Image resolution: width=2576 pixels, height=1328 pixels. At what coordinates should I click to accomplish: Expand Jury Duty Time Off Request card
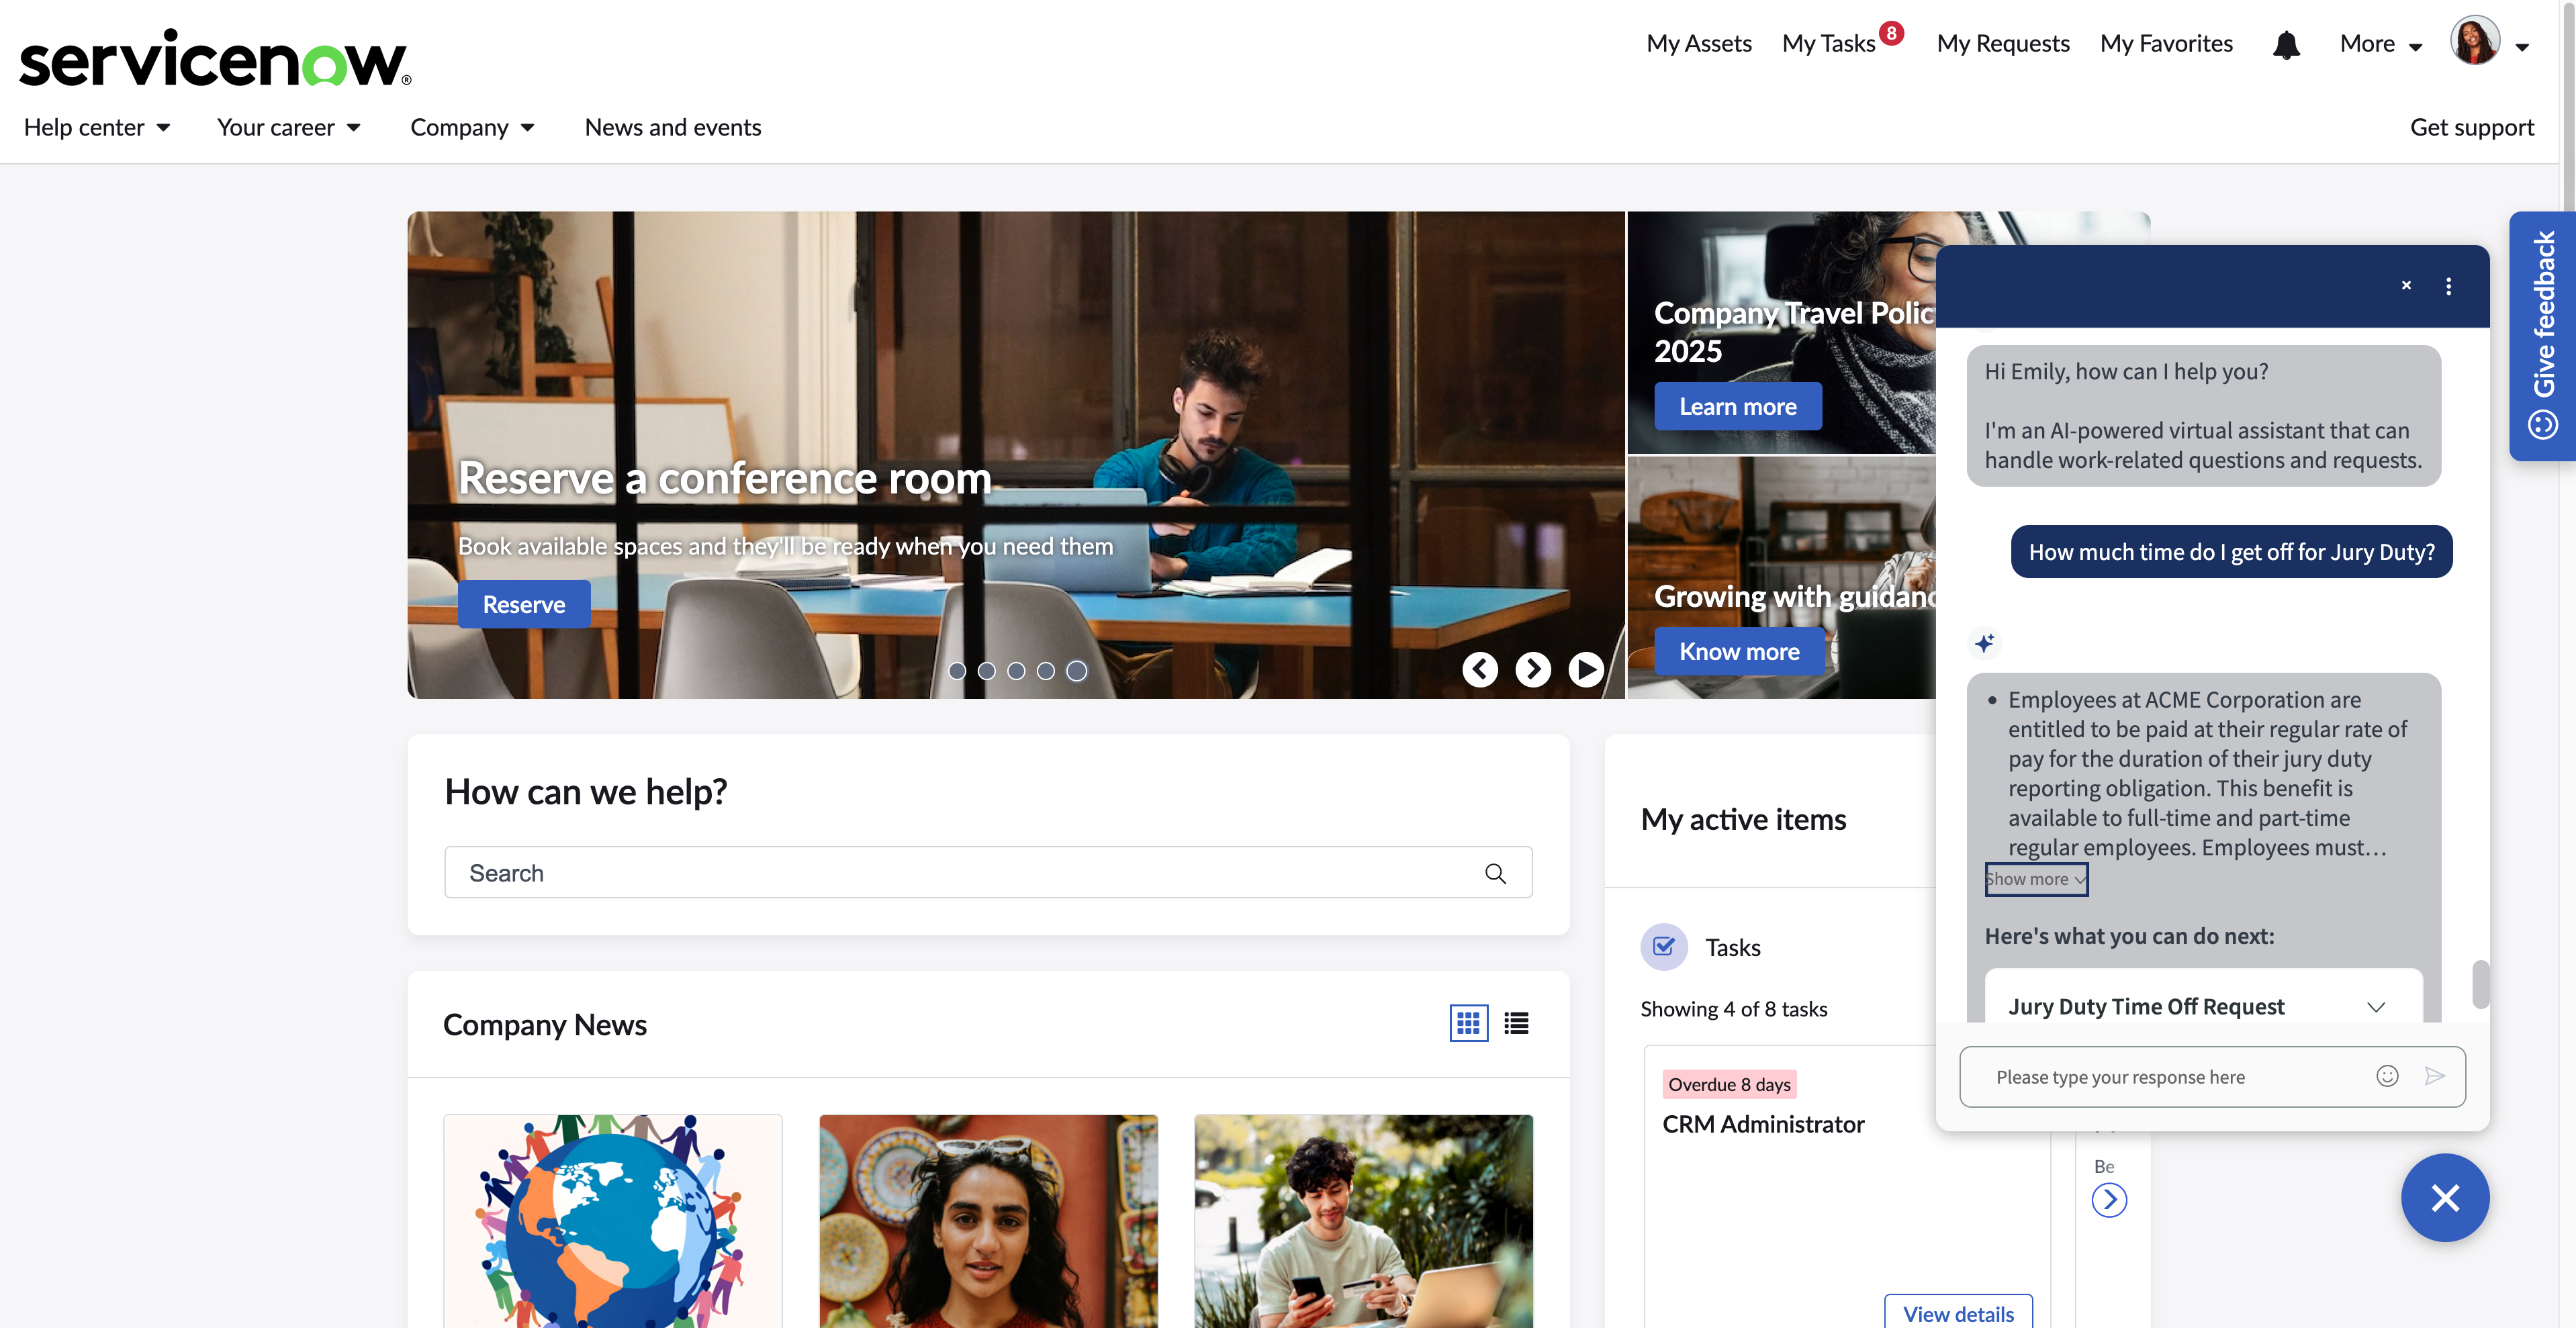pos(2375,1007)
